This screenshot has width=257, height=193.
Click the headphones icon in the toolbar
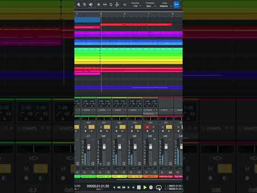(117, 4)
